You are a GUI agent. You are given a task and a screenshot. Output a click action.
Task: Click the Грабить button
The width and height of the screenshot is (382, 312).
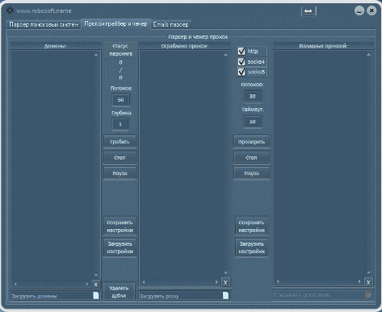[120, 142]
